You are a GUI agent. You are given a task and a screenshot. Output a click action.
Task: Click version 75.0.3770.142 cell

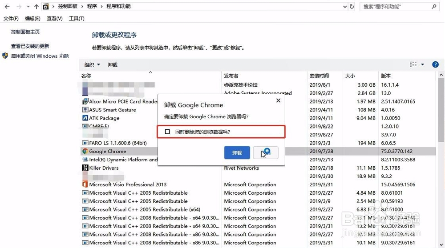click(397, 152)
